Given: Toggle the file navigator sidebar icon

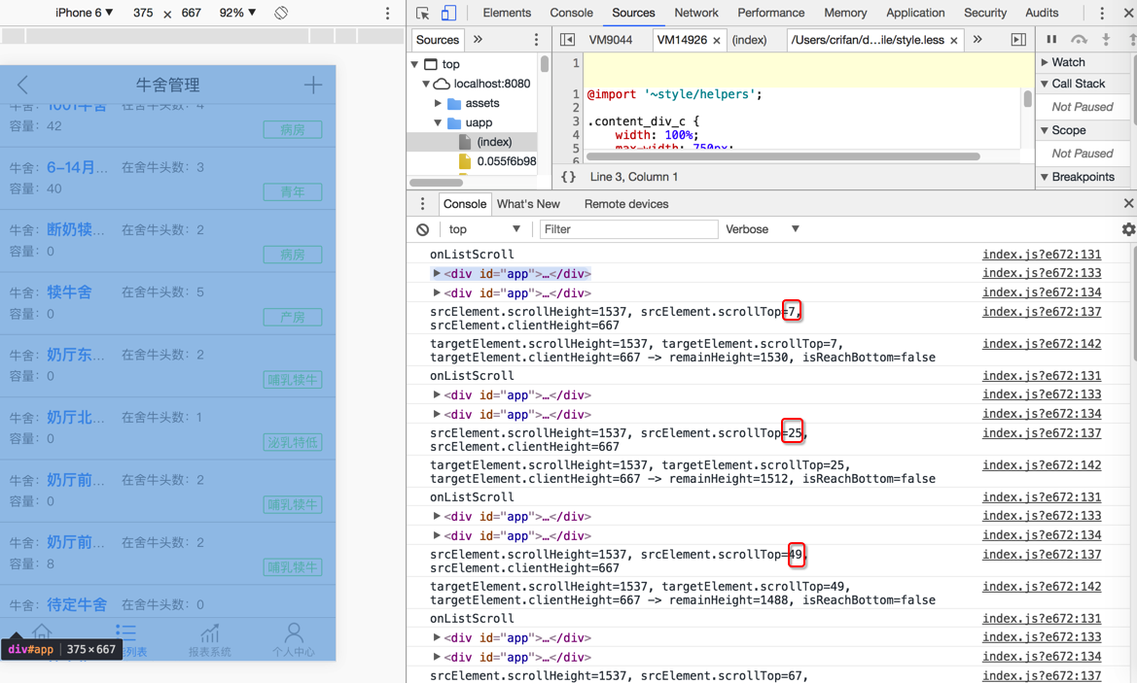Looking at the screenshot, I should (568, 40).
